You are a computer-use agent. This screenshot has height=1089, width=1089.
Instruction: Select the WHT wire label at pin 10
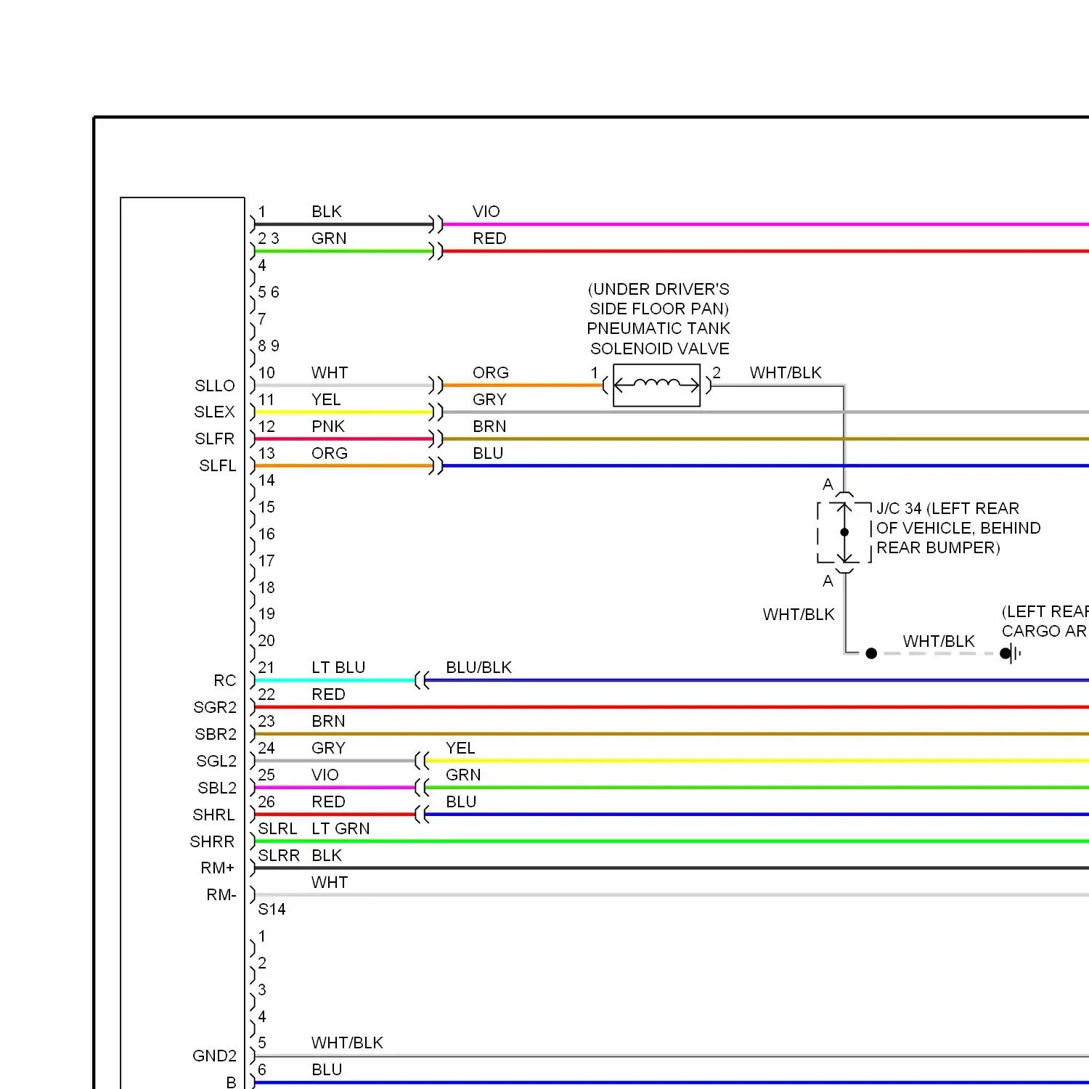coord(330,372)
